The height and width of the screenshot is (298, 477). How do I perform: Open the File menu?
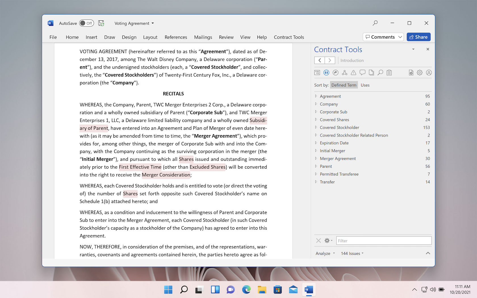pos(53,37)
